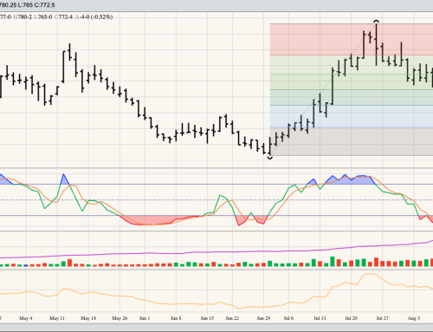Select the Fibonacci anchor handle at the July high
433x332 pixels.
(376, 22)
